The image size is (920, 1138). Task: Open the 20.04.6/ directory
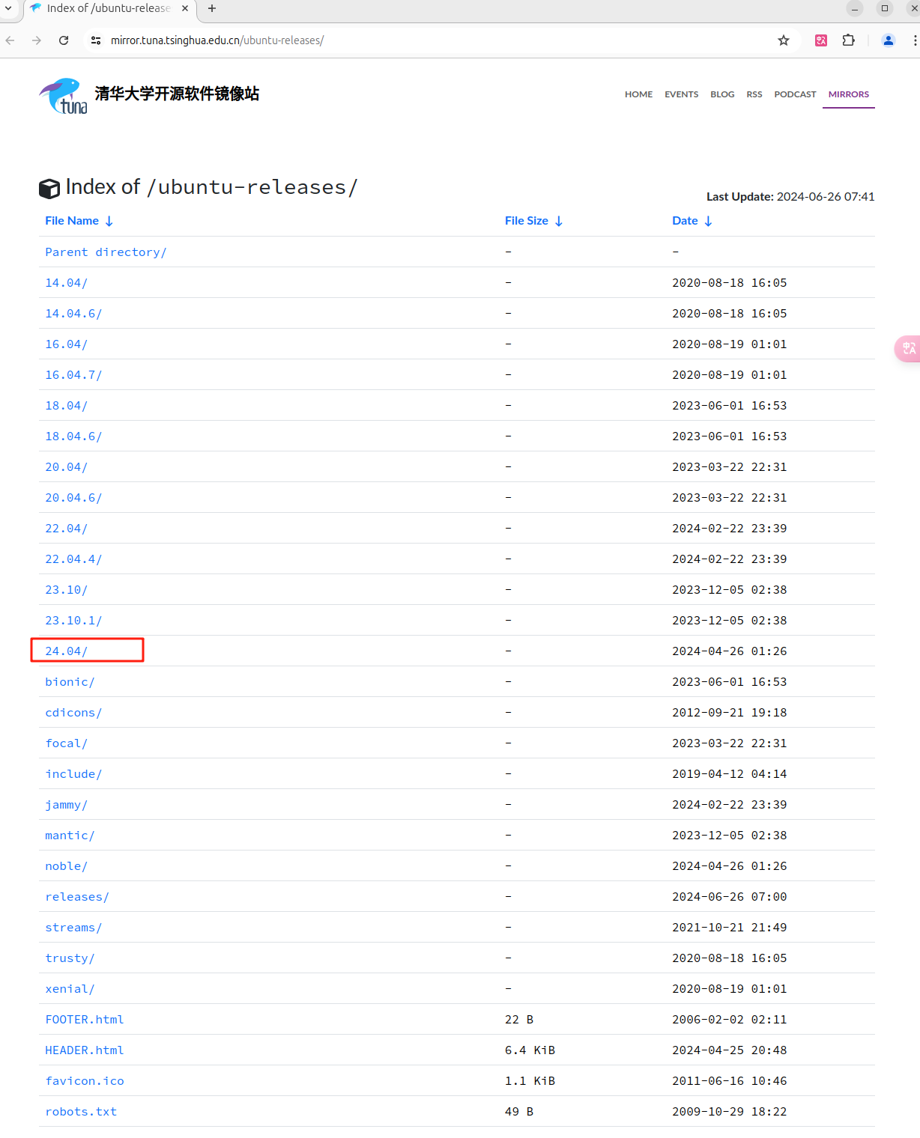pos(73,498)
